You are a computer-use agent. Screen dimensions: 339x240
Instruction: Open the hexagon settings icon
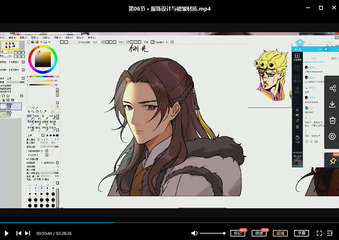(332, 136)
